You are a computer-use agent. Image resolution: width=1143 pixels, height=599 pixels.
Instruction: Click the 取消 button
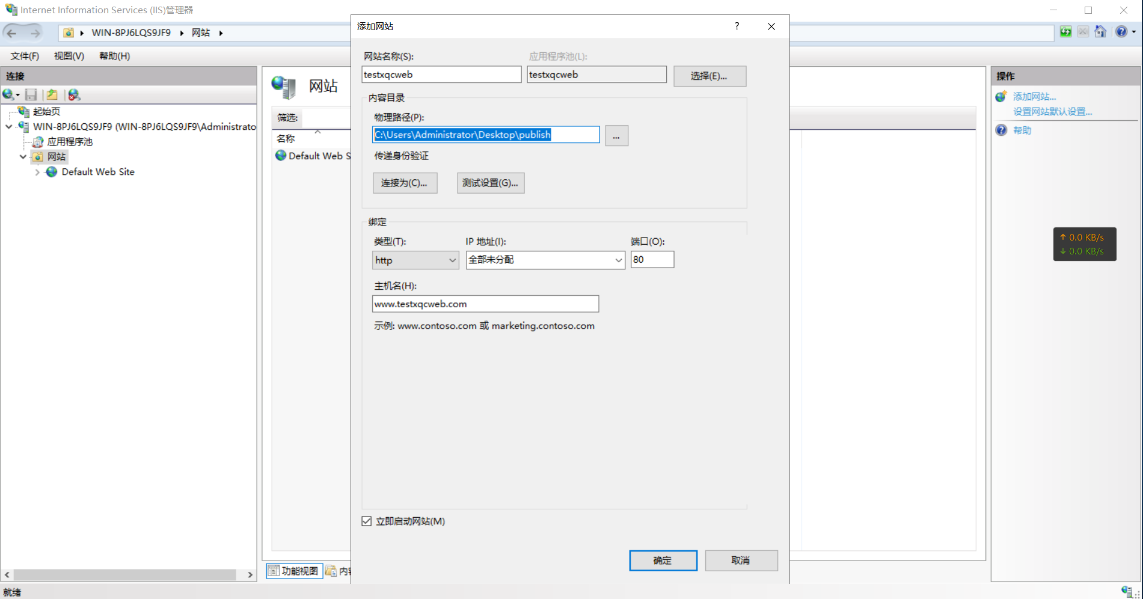[x=741, y=561]
